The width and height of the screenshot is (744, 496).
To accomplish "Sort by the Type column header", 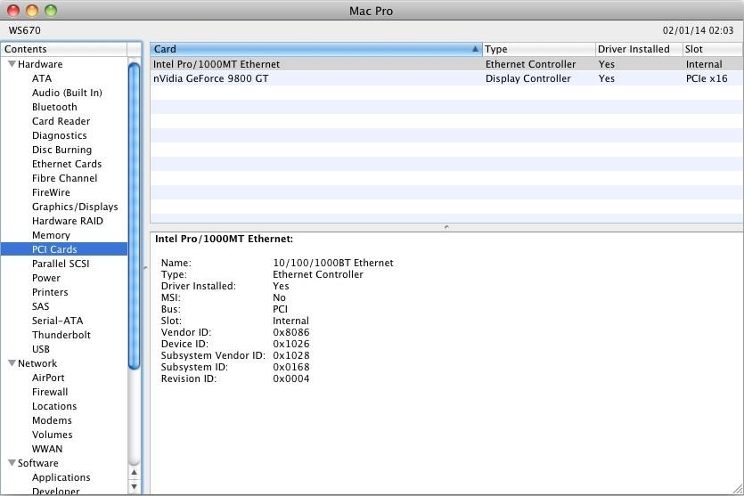I will (538, 49).
